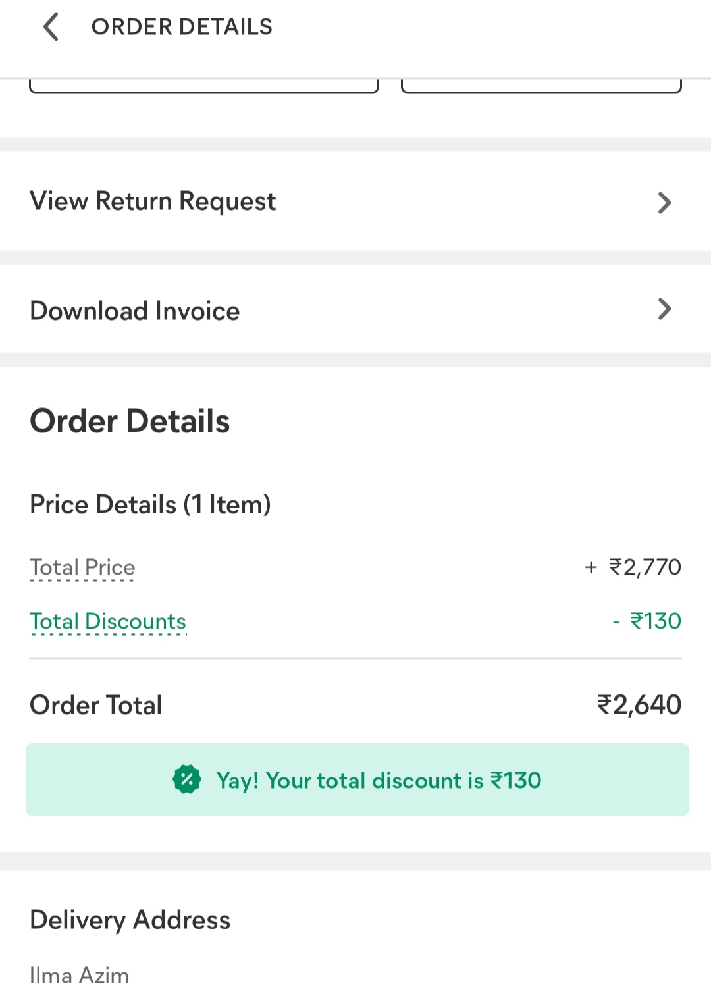Tap the back arrow icon

coord(51,27)
